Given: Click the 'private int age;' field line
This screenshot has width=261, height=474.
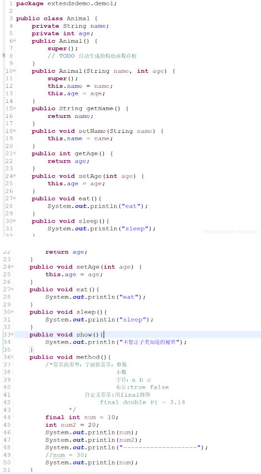Looking at the screenshot, I should (62, 33).
